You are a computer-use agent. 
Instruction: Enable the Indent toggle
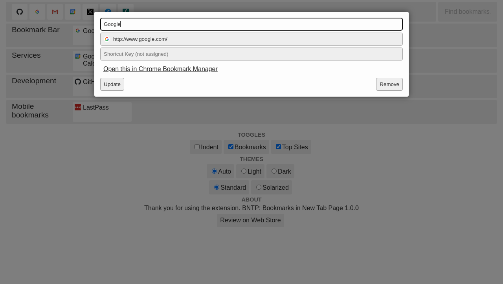tap(197, 147)
